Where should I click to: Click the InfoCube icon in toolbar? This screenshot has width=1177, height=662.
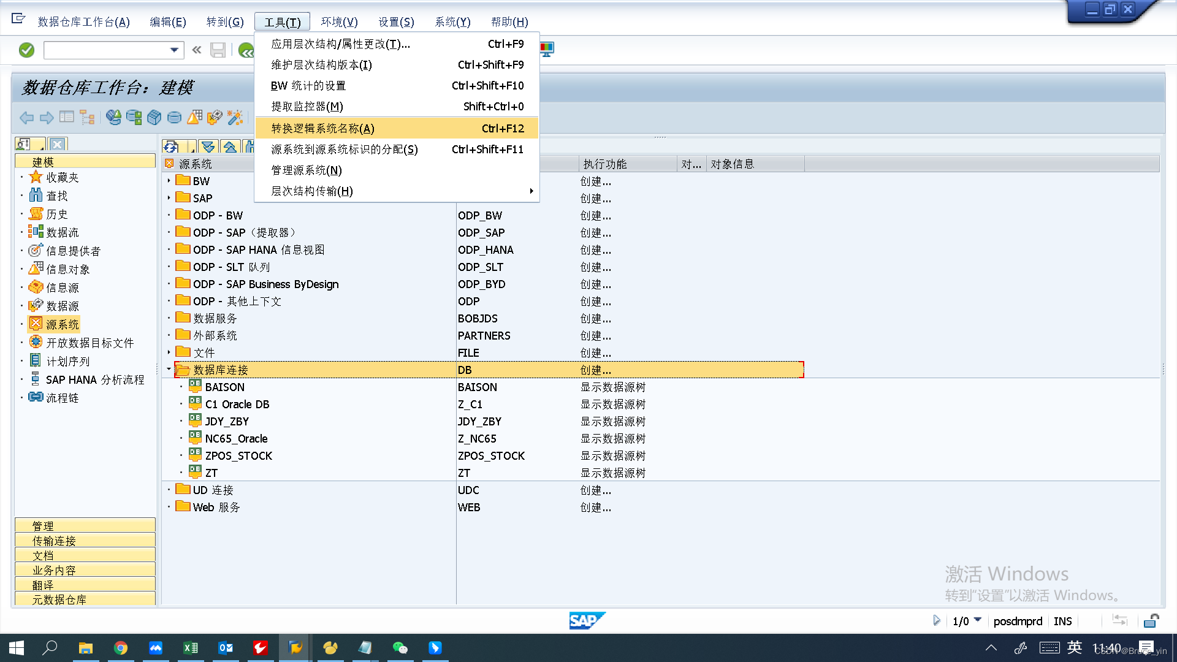[154, 117]
